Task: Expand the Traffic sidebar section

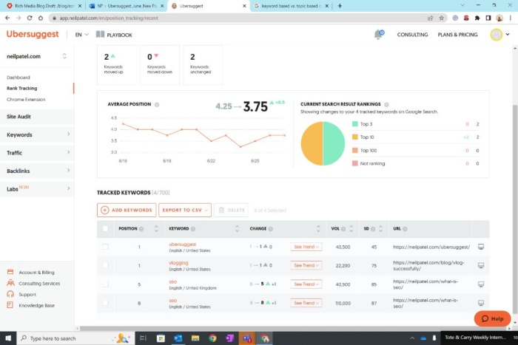Action: point(37,153)
